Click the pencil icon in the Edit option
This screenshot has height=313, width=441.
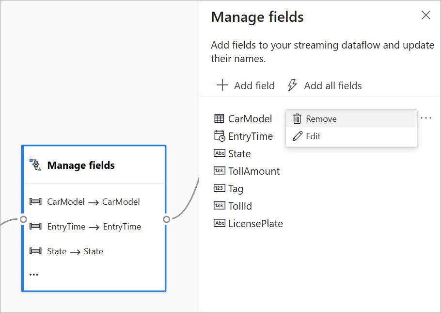point(297,136)
